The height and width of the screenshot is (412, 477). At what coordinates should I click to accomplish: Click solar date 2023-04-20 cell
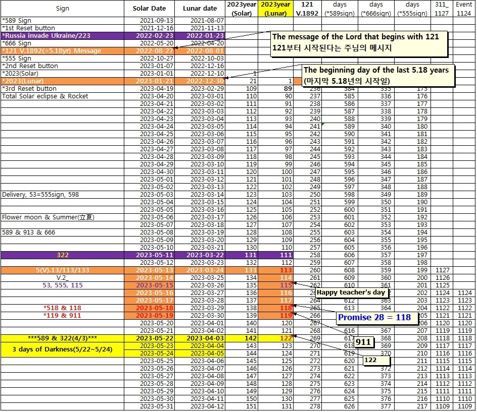pos(149,96)
